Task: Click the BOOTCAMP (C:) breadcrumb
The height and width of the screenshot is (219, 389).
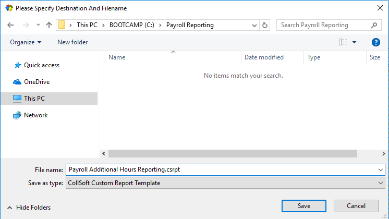Action: click(133, 25)
